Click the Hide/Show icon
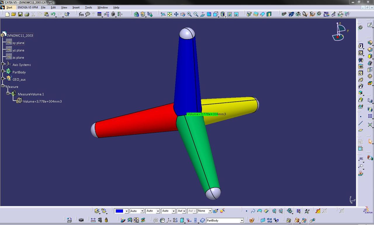 tap(230, 14)
